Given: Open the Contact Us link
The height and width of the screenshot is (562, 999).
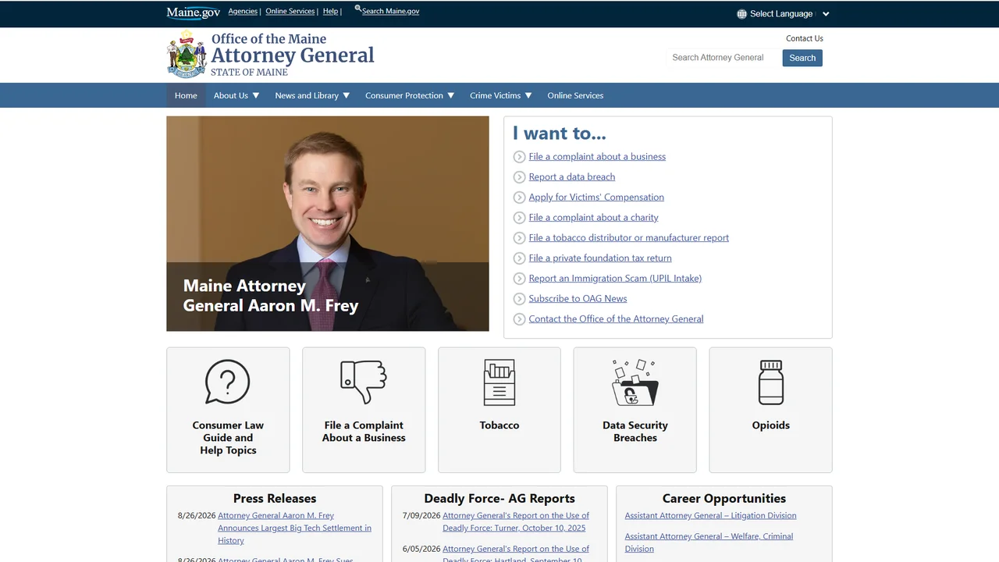Looking at the screenshot, I should 805,38.
